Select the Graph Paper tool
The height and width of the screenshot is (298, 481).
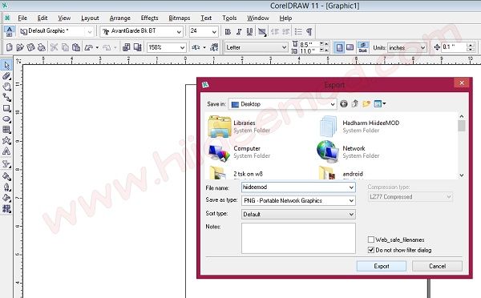tap(6, 130)
